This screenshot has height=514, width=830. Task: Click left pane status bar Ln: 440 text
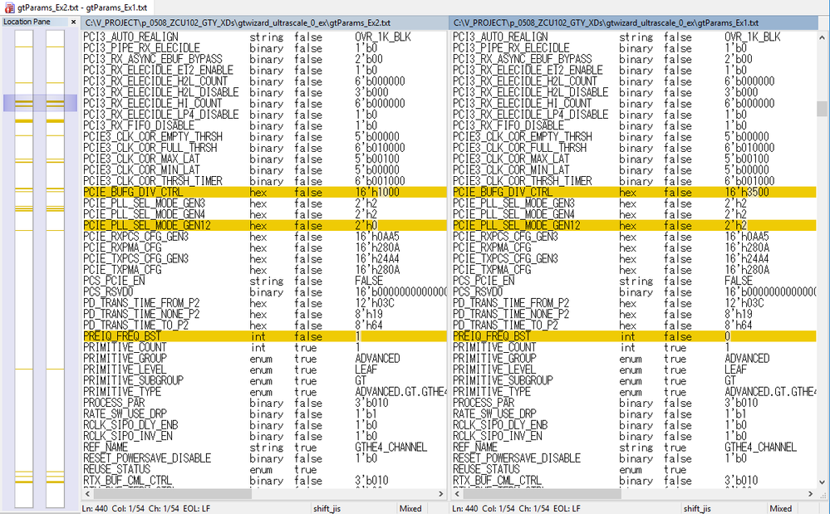tap(95, 509)
